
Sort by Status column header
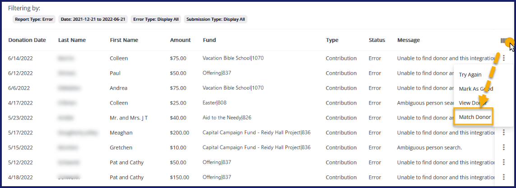point(377,40)
